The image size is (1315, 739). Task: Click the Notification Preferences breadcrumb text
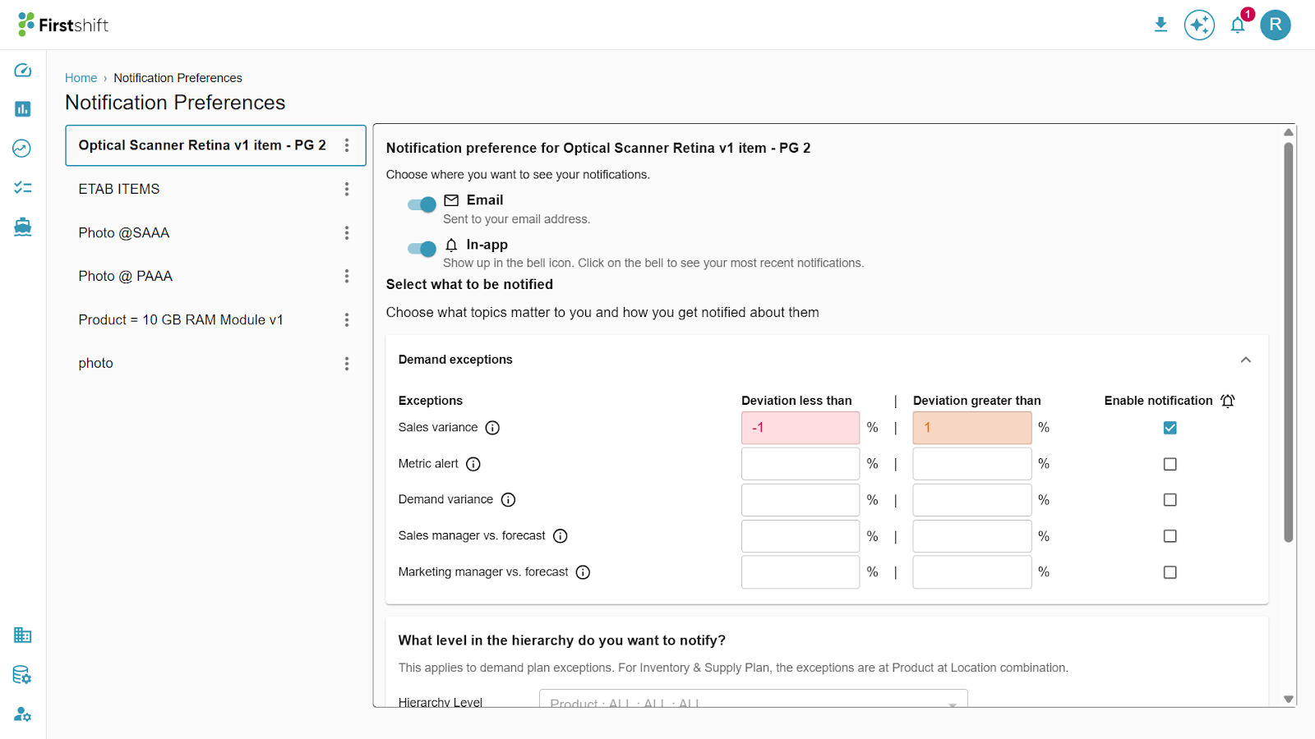pos(178,78)
